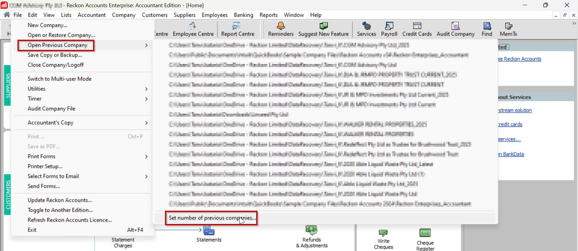Launch Audit Company from the toolbar

[455, 29]
